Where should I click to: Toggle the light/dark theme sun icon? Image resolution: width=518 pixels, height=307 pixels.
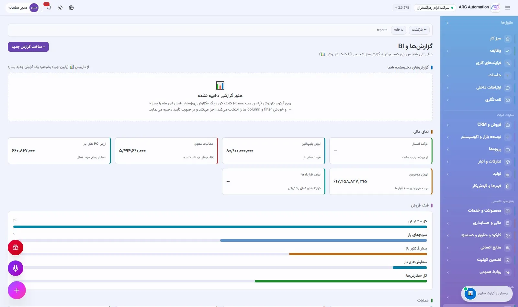[60, 8]
